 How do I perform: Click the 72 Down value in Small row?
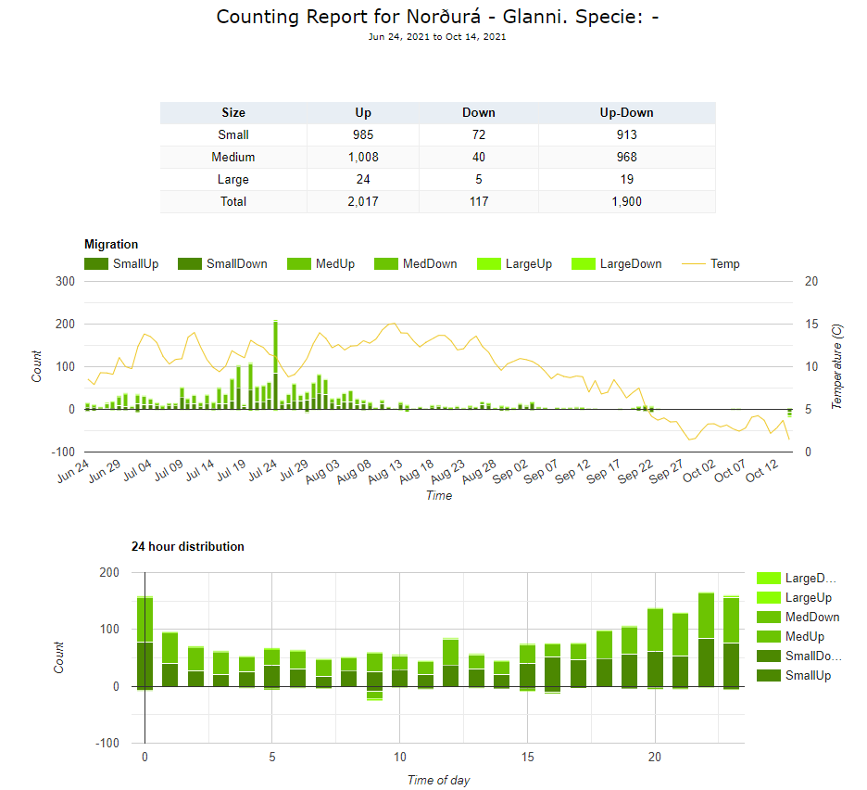pyautogui.click(x=479, y=135)
